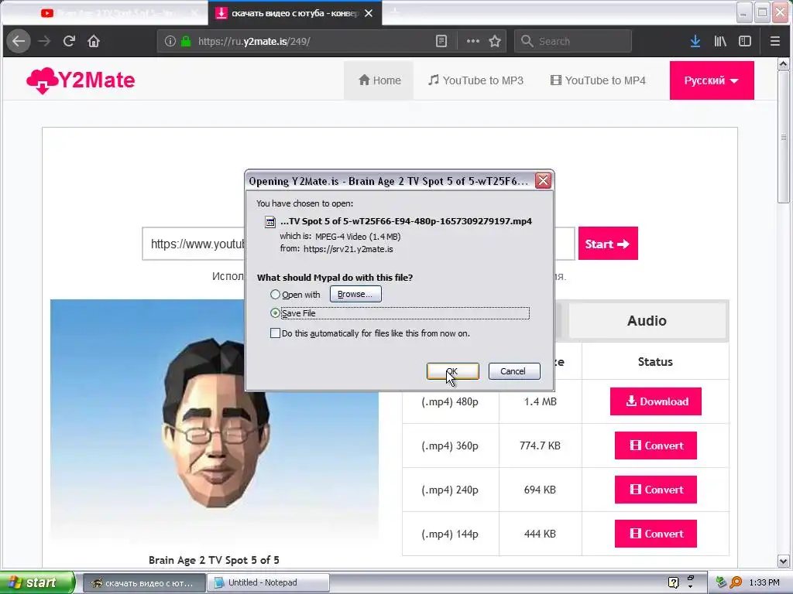Convert the 240p mp4 video
The width and height of the screenshot is (793, 594).
click(x=655, y=490)
